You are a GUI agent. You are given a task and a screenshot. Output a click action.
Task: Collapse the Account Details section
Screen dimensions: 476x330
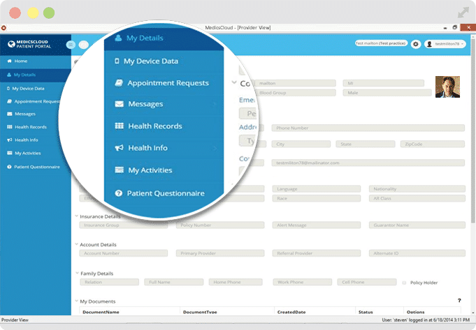click(x=76, y=244)
